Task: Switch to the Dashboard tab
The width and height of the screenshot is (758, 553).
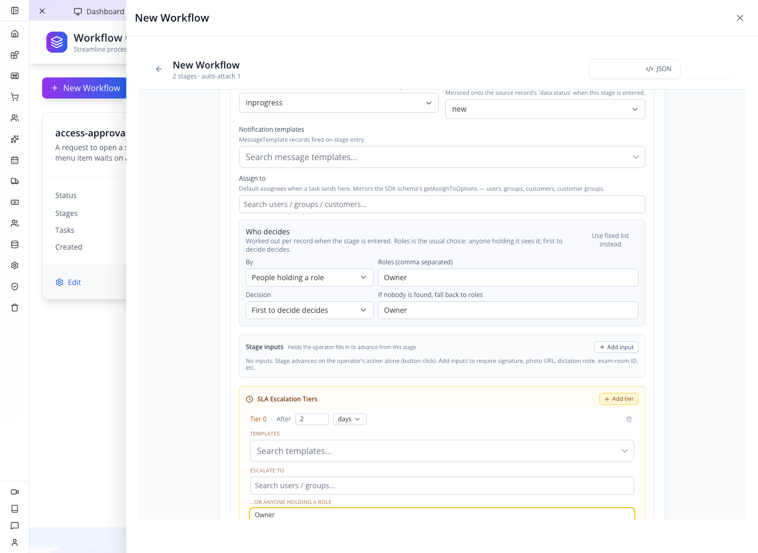Action: point(99,12)
